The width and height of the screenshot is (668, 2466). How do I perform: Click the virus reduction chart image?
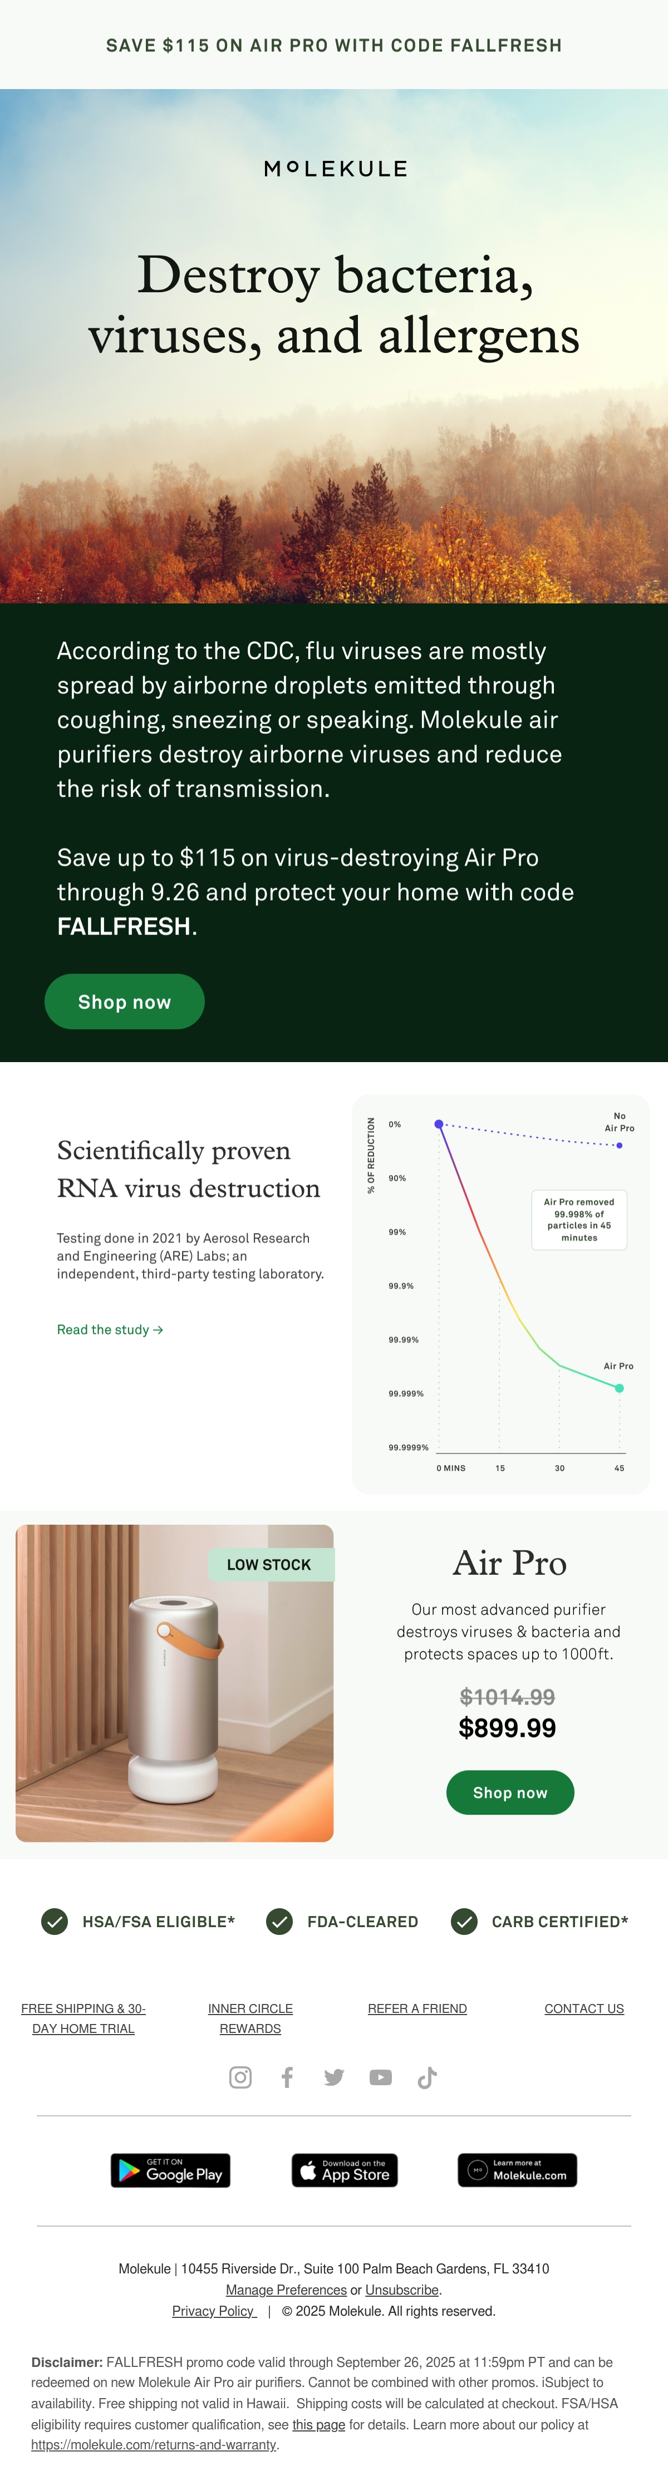click(x=500, y=1294)
